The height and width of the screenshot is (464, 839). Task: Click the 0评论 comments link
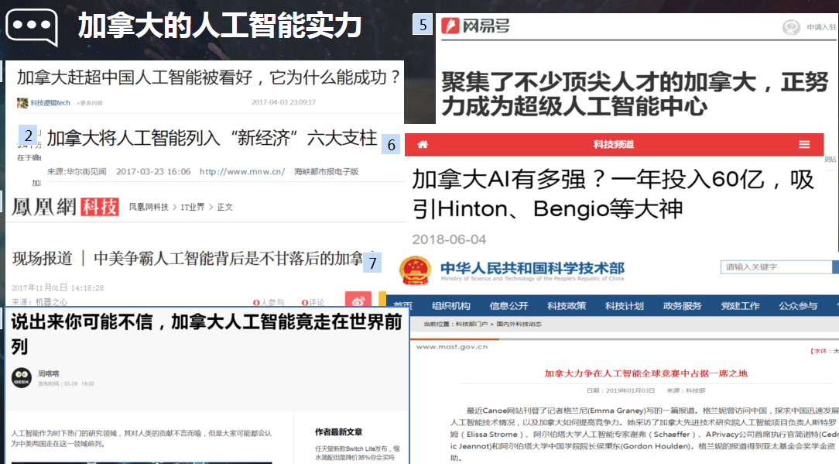coord(313,302)
